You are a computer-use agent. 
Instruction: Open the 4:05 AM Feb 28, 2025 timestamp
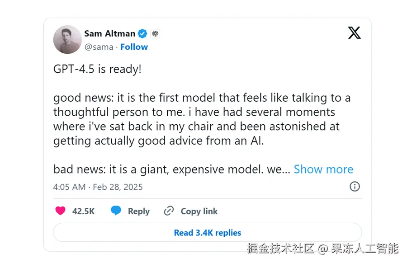(x=98, y=187)
